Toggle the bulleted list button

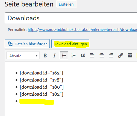coord(64,55)
